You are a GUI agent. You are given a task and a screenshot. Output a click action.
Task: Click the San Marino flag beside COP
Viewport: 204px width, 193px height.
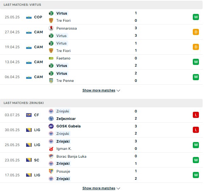pyautogui.click(x=29, y=17)
